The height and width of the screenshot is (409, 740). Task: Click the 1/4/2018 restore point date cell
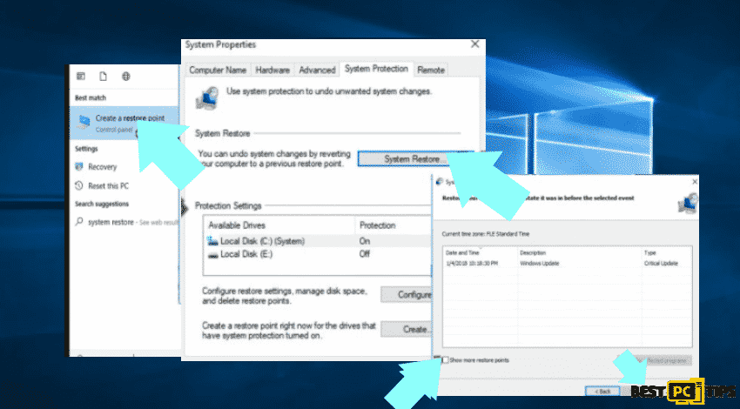click(x=472, y=264)
